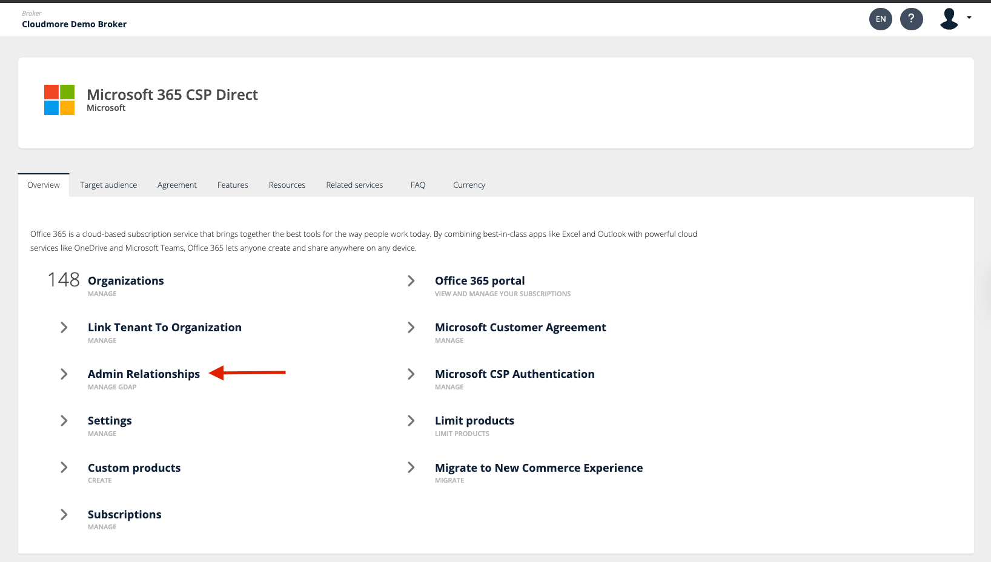Viewport: 991px width, 562px height.
Task: Open the Organizations link
Action: 125,281
